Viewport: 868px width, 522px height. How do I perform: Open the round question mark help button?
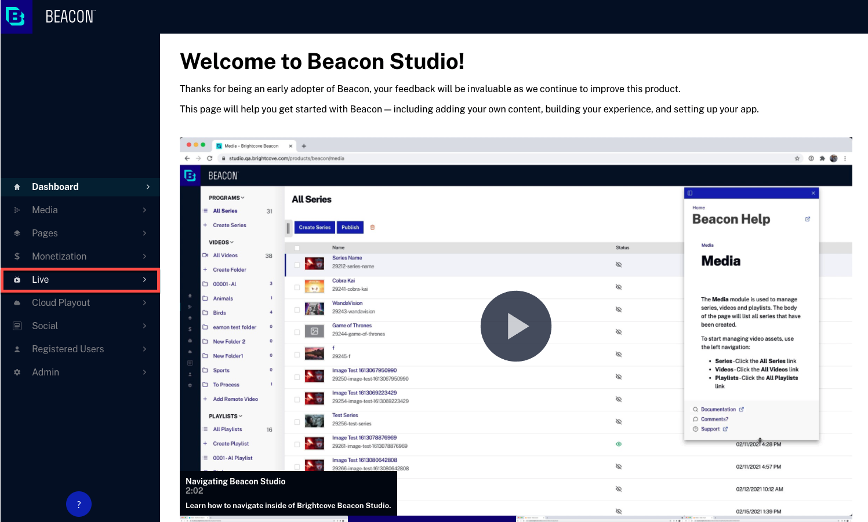pyautogui.click(x=79, y=504)
